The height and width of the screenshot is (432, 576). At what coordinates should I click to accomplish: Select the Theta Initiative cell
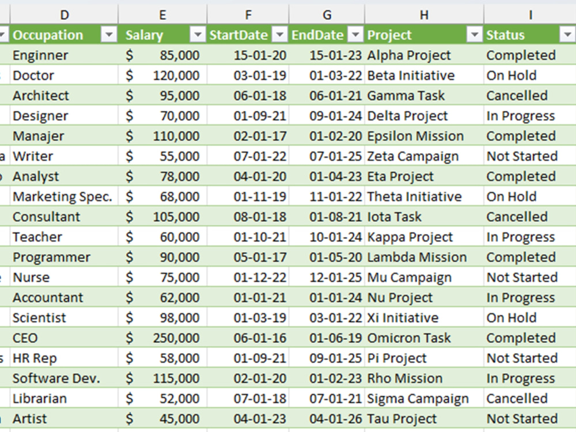[x=424, y=196]
